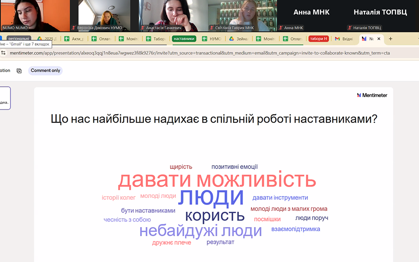Image resolution: width=419 pixels, height=262 pixels.
Task: Select the Анна МНК participant tile
Action: click(311, 16)
